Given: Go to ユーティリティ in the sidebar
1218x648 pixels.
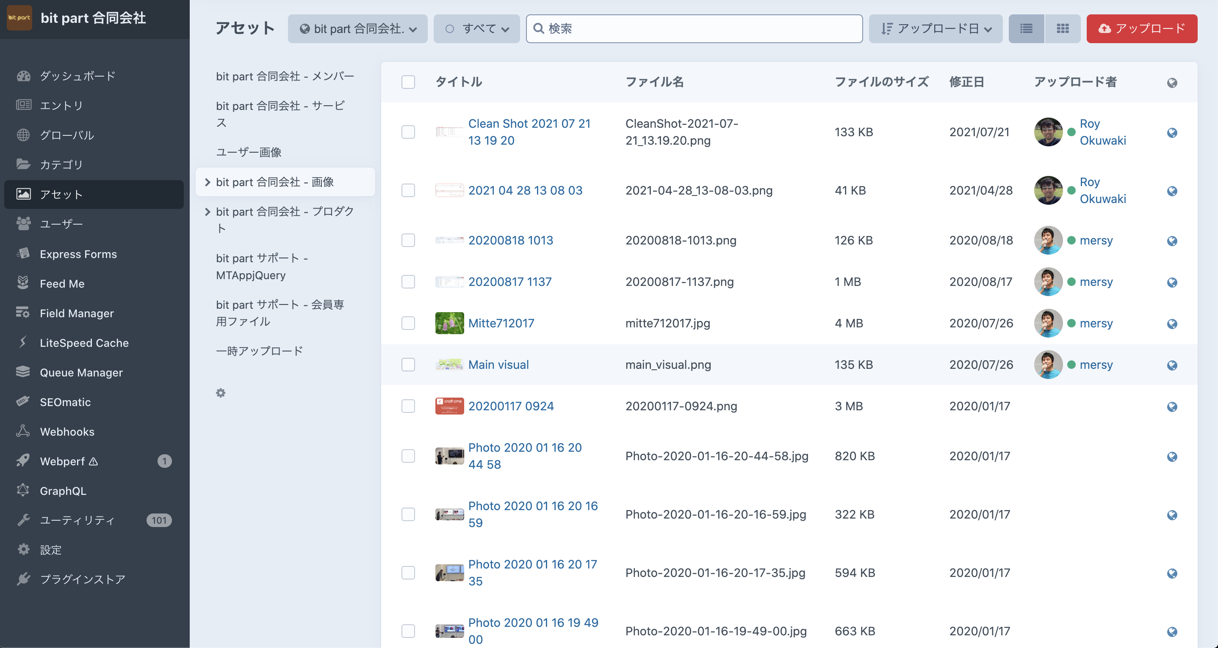Looking at the screenshot, I should [x=77, y=520].
